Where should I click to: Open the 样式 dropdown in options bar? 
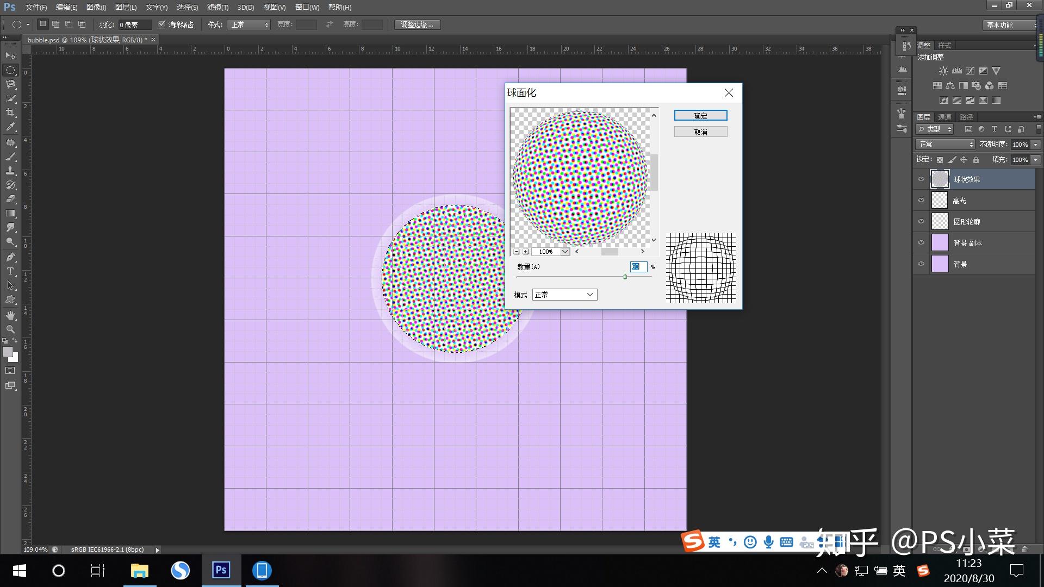click(249, 24)
